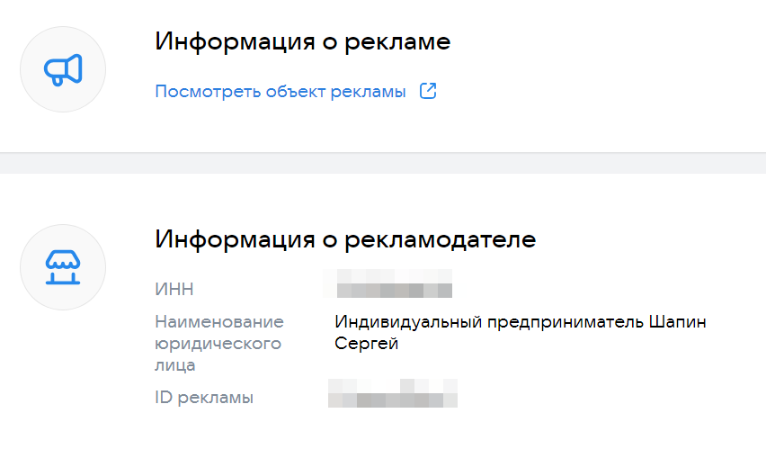Viewport: 766px width, 458px height.
Task: Click the gray divider between sections
Action: click(x=383, y=163)
